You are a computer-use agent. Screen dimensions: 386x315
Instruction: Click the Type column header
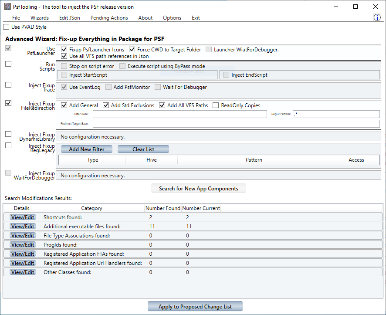pyautogui.click(x=92, y=160)
